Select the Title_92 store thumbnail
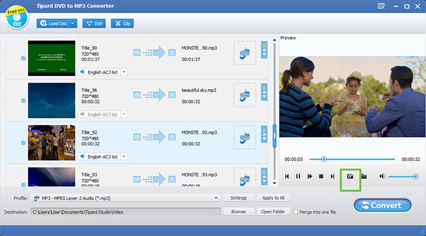This screenshot has height=236, width=426. click(52, 142)
